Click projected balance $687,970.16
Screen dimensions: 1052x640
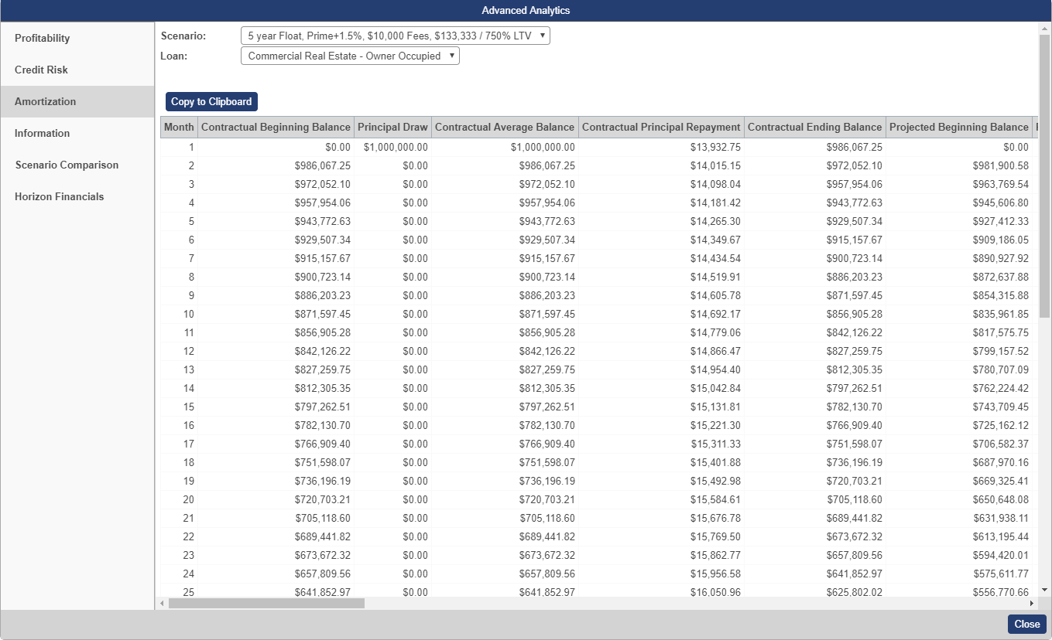[959, 462]
